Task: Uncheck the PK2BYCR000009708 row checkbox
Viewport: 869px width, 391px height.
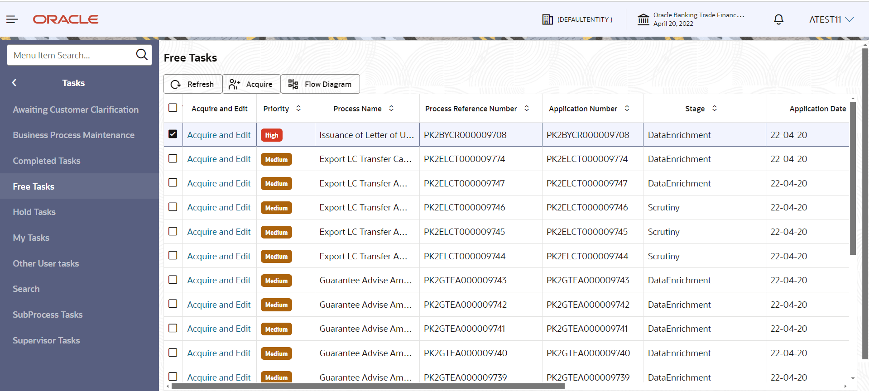Action: 173,134
